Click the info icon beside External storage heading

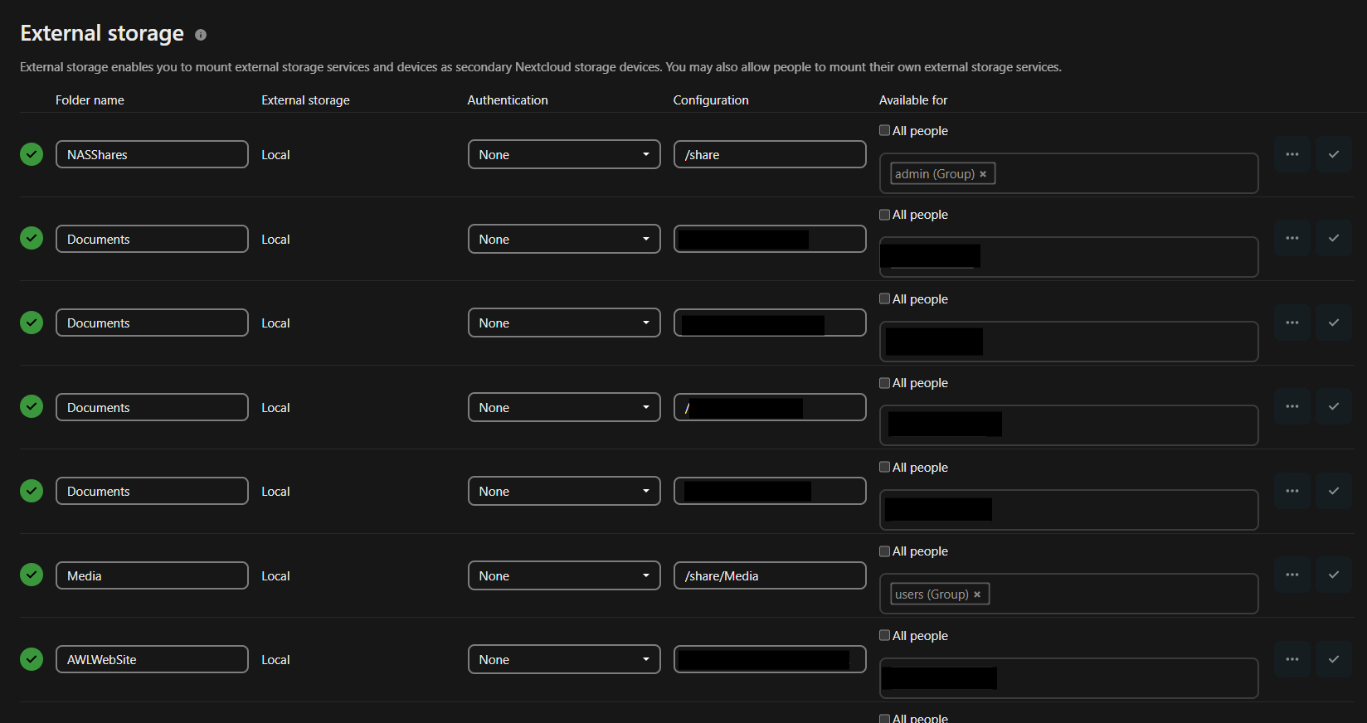[201, 35]
